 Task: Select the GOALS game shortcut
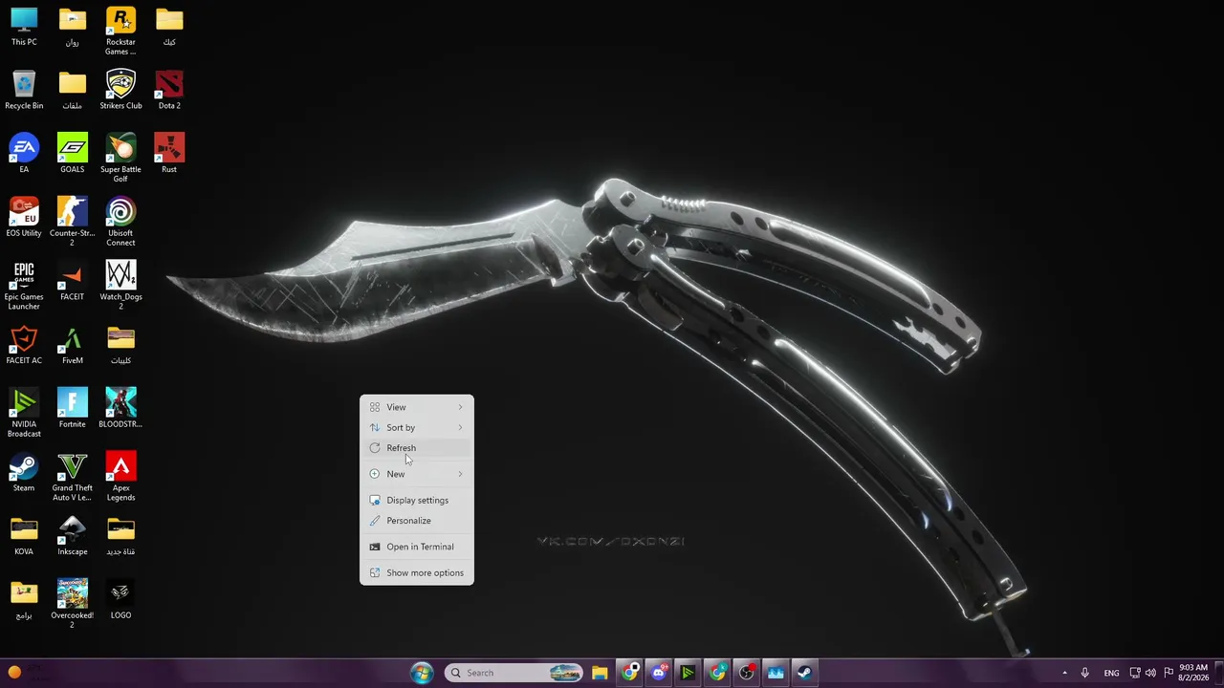click(x=72, y=154)
